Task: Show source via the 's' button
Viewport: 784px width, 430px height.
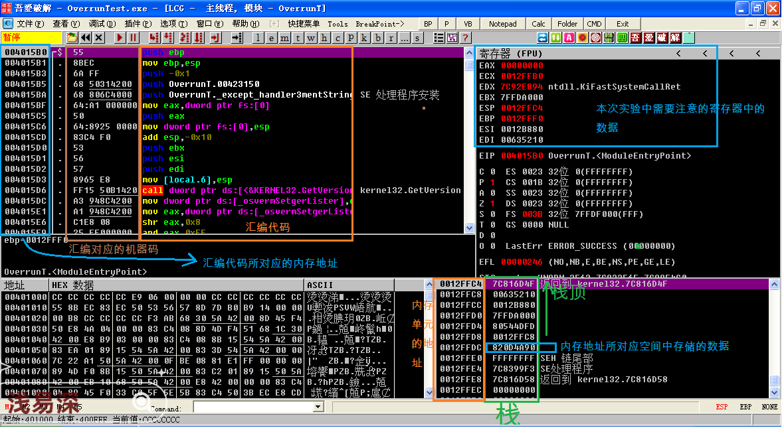Action: pos(417,37)
